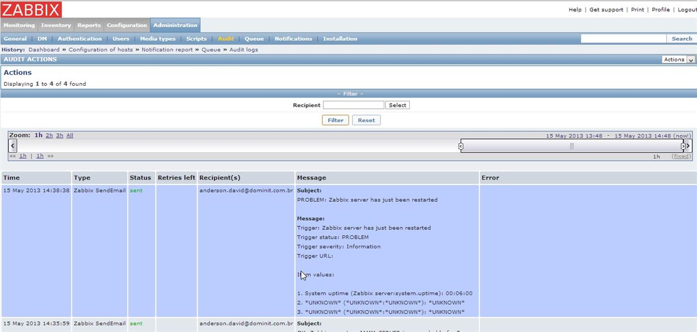
Task: Open Scripts submenu
Action: [x=196, y=39]
